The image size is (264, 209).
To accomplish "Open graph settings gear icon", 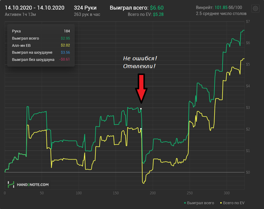I will click(255, 8).
